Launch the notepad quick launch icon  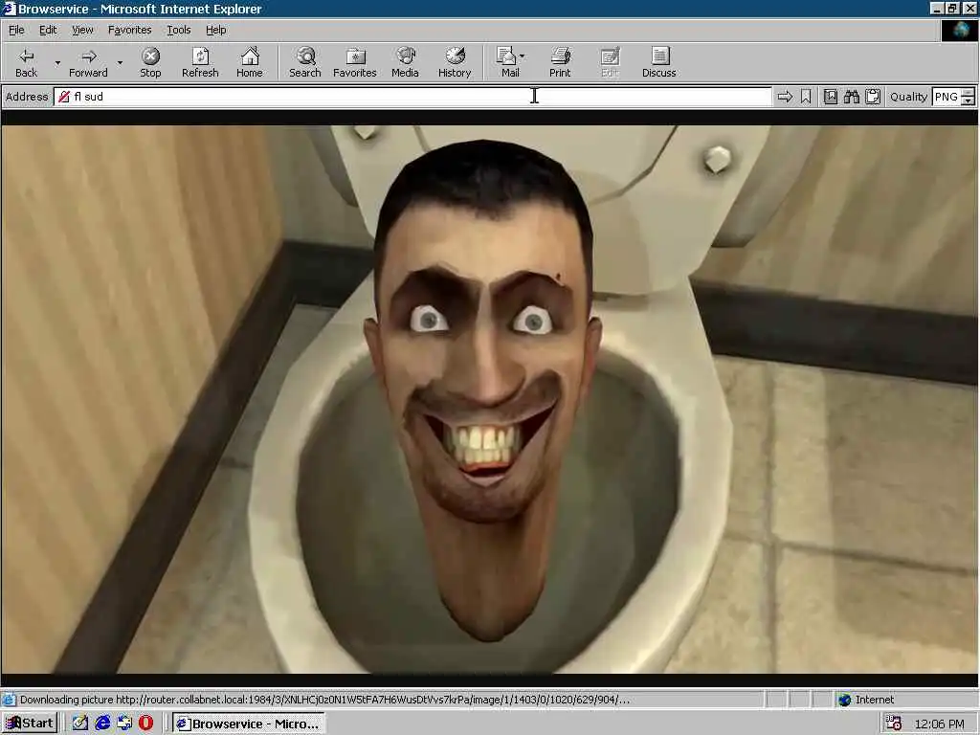point(80,724)
